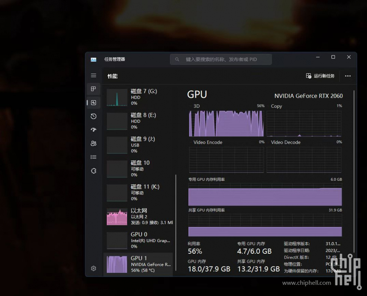The image size is (367, 296).
Task: Click NVIDIA GeForce RTX 2060 label
Action: [x=309, y=96]
